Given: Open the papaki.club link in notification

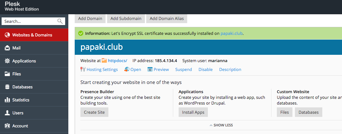Looking at the screenshot, I should click(231, 34).
